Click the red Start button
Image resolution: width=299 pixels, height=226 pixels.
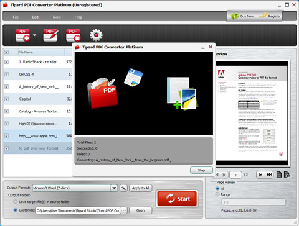point(177,199)
